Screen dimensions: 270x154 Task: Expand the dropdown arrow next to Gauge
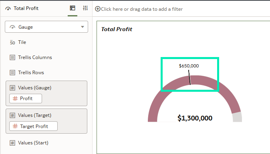point(83,27)
